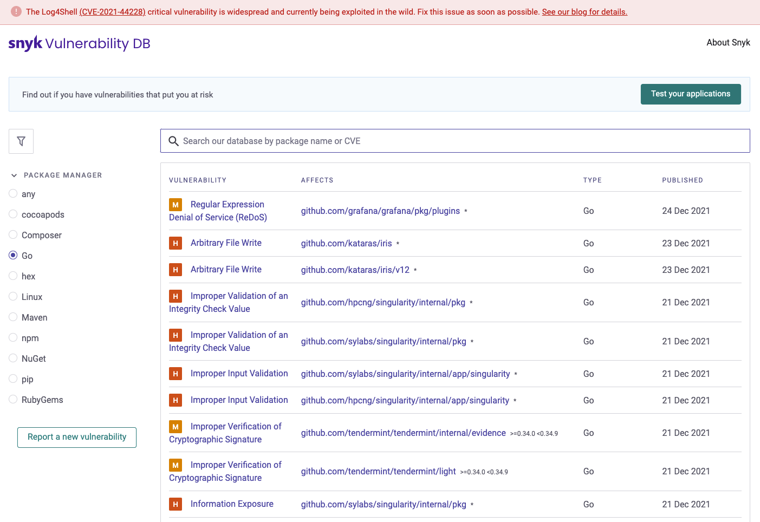Viewport: 760px width, 522px height.
Task: Select the Linux radio button
Action: point(13,296)
